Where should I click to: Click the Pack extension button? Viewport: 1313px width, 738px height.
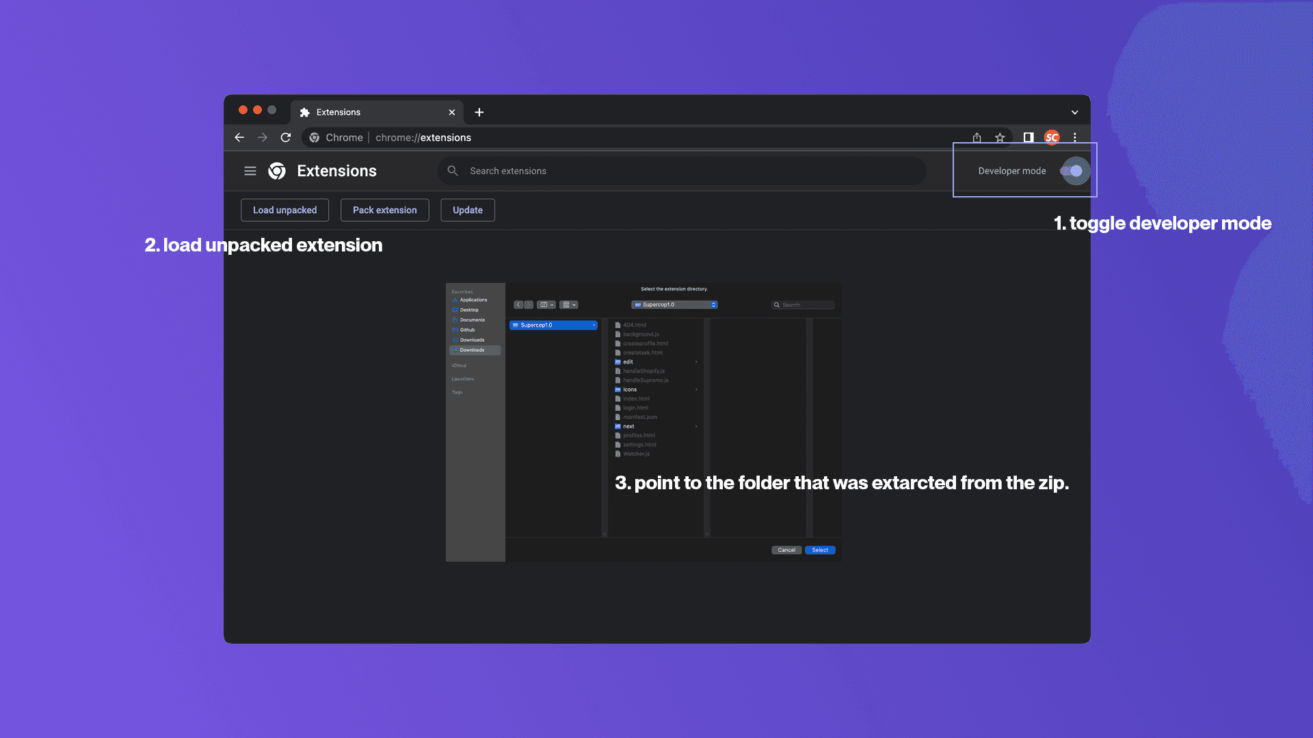point(384,210)
